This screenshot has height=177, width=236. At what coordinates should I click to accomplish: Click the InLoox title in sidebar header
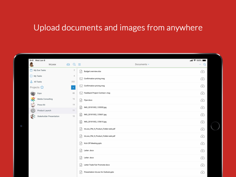(x=52, y=65)
